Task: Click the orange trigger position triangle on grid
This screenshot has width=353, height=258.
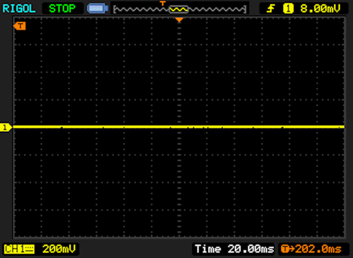Action: tap(179, 20)
